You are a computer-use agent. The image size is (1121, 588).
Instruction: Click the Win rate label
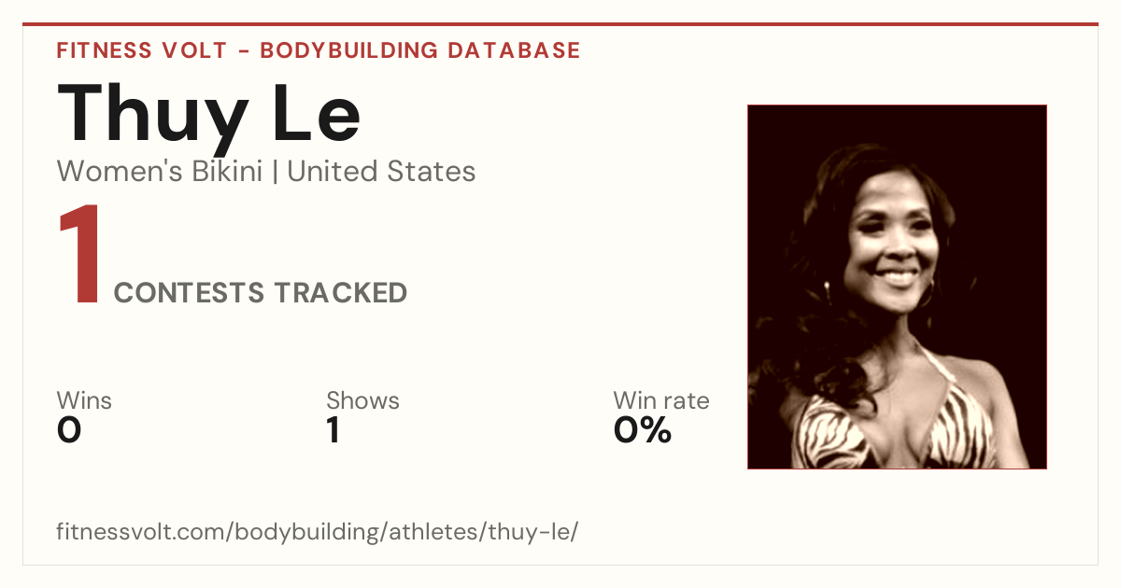coord(661,401)
